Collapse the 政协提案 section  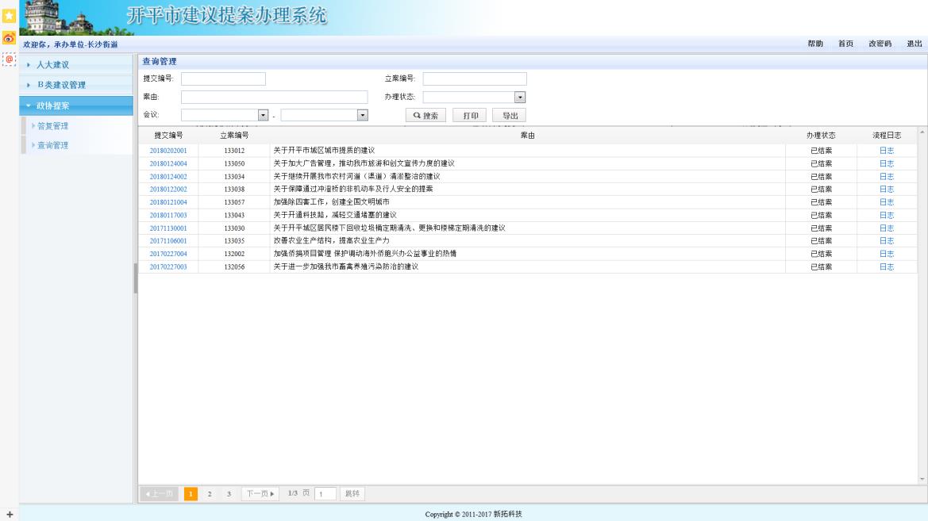pyautogui.click(x=75, y=105)
